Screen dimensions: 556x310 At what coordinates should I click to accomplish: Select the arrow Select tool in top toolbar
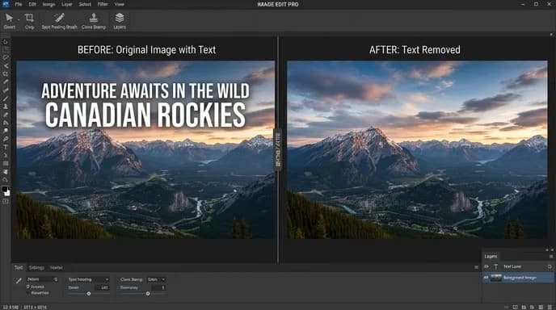pyautogui.click(x=9, y=20)
